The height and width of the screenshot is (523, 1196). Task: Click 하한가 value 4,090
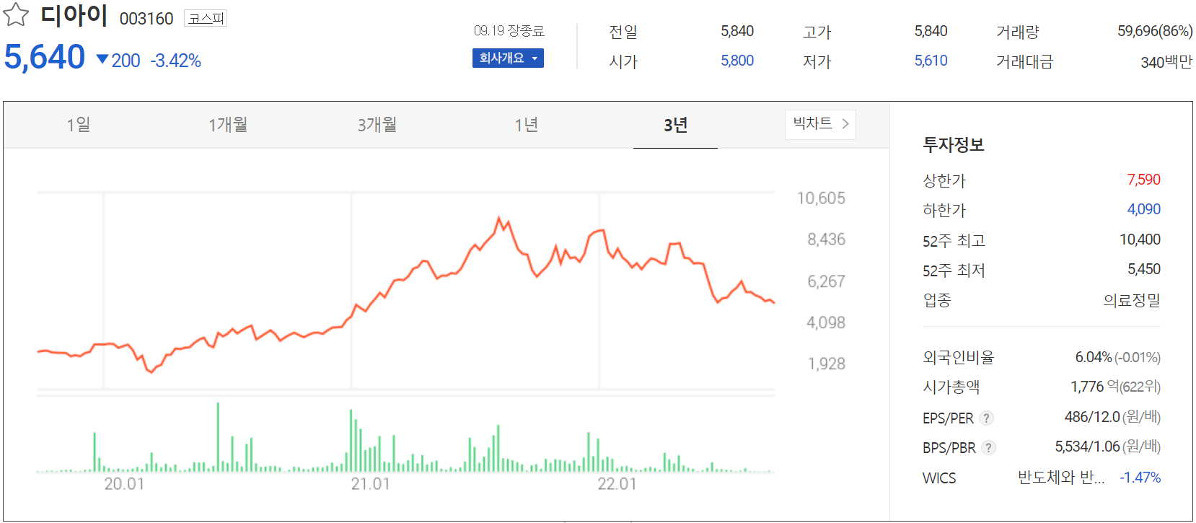1144,209
